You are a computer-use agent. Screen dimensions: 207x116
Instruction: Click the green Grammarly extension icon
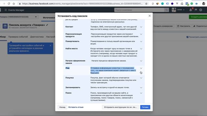[192, 4]
